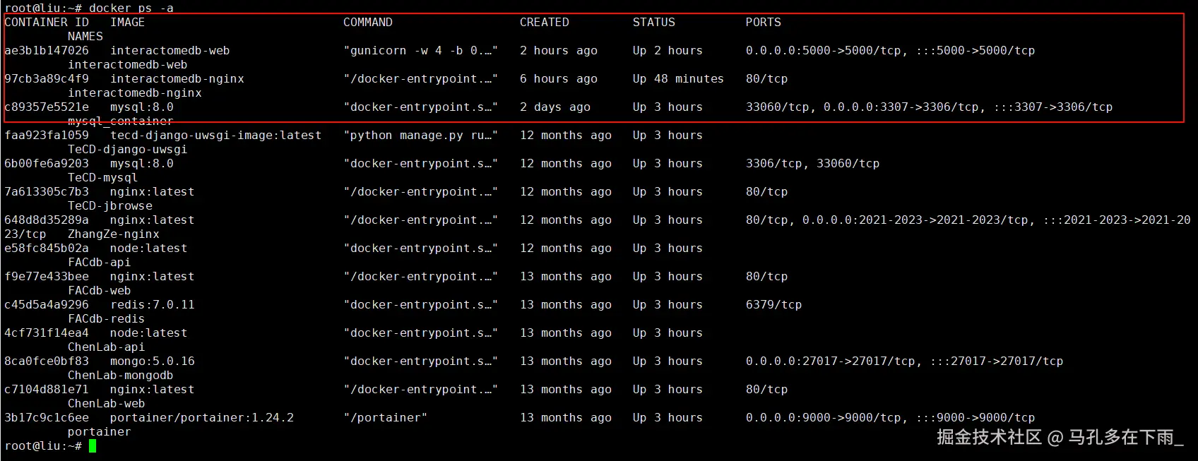This screenshot has width=1198, height=461.
Task: Click the CREATED column header
Action: [544, 23]
